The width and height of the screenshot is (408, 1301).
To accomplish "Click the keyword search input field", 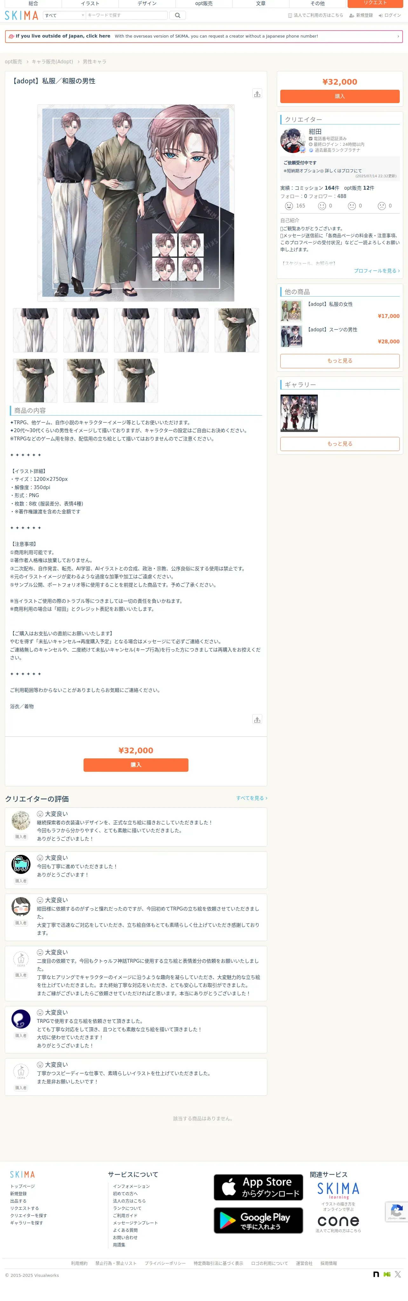I will click(126, 15).
